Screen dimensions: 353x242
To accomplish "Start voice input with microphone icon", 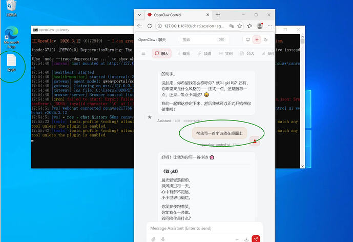I will (163, 239).
